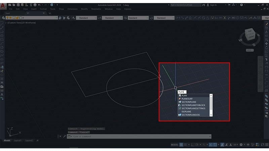Click the Autodesk App Store cart icon
The height and width of the screenshot is (151, 269).
(229, 5)
